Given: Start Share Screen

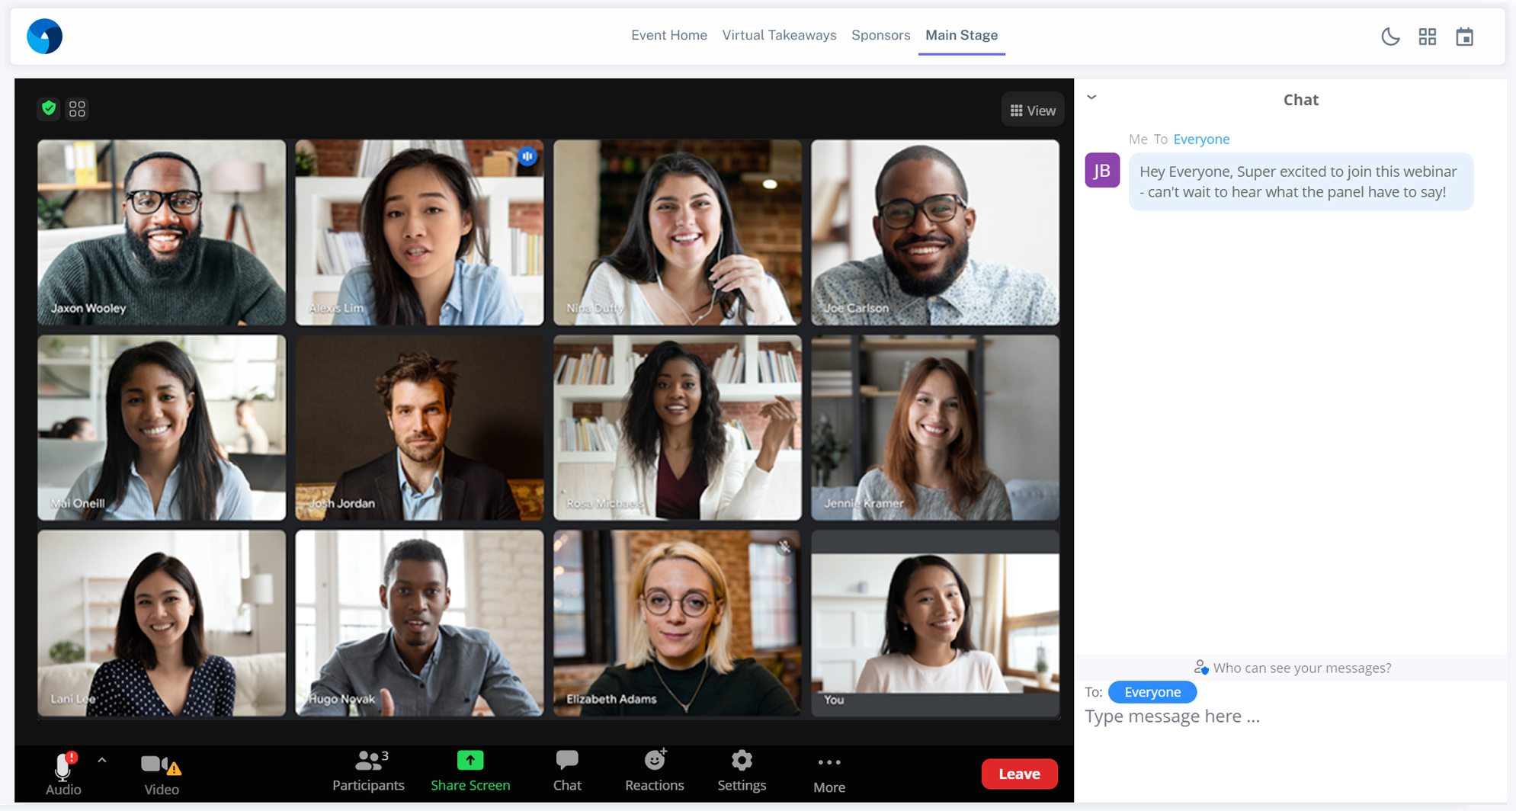Looking at the screenshot, I should pyautogui.click(x=470, y=771).
